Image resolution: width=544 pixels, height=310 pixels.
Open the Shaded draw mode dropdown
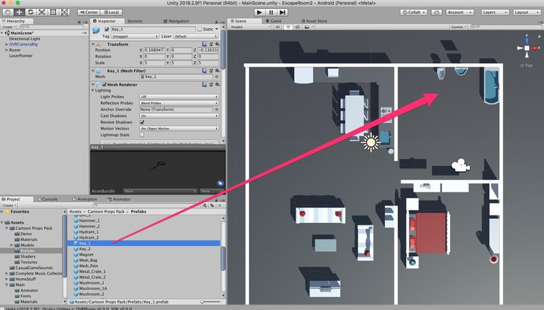[x=250, y=27]
